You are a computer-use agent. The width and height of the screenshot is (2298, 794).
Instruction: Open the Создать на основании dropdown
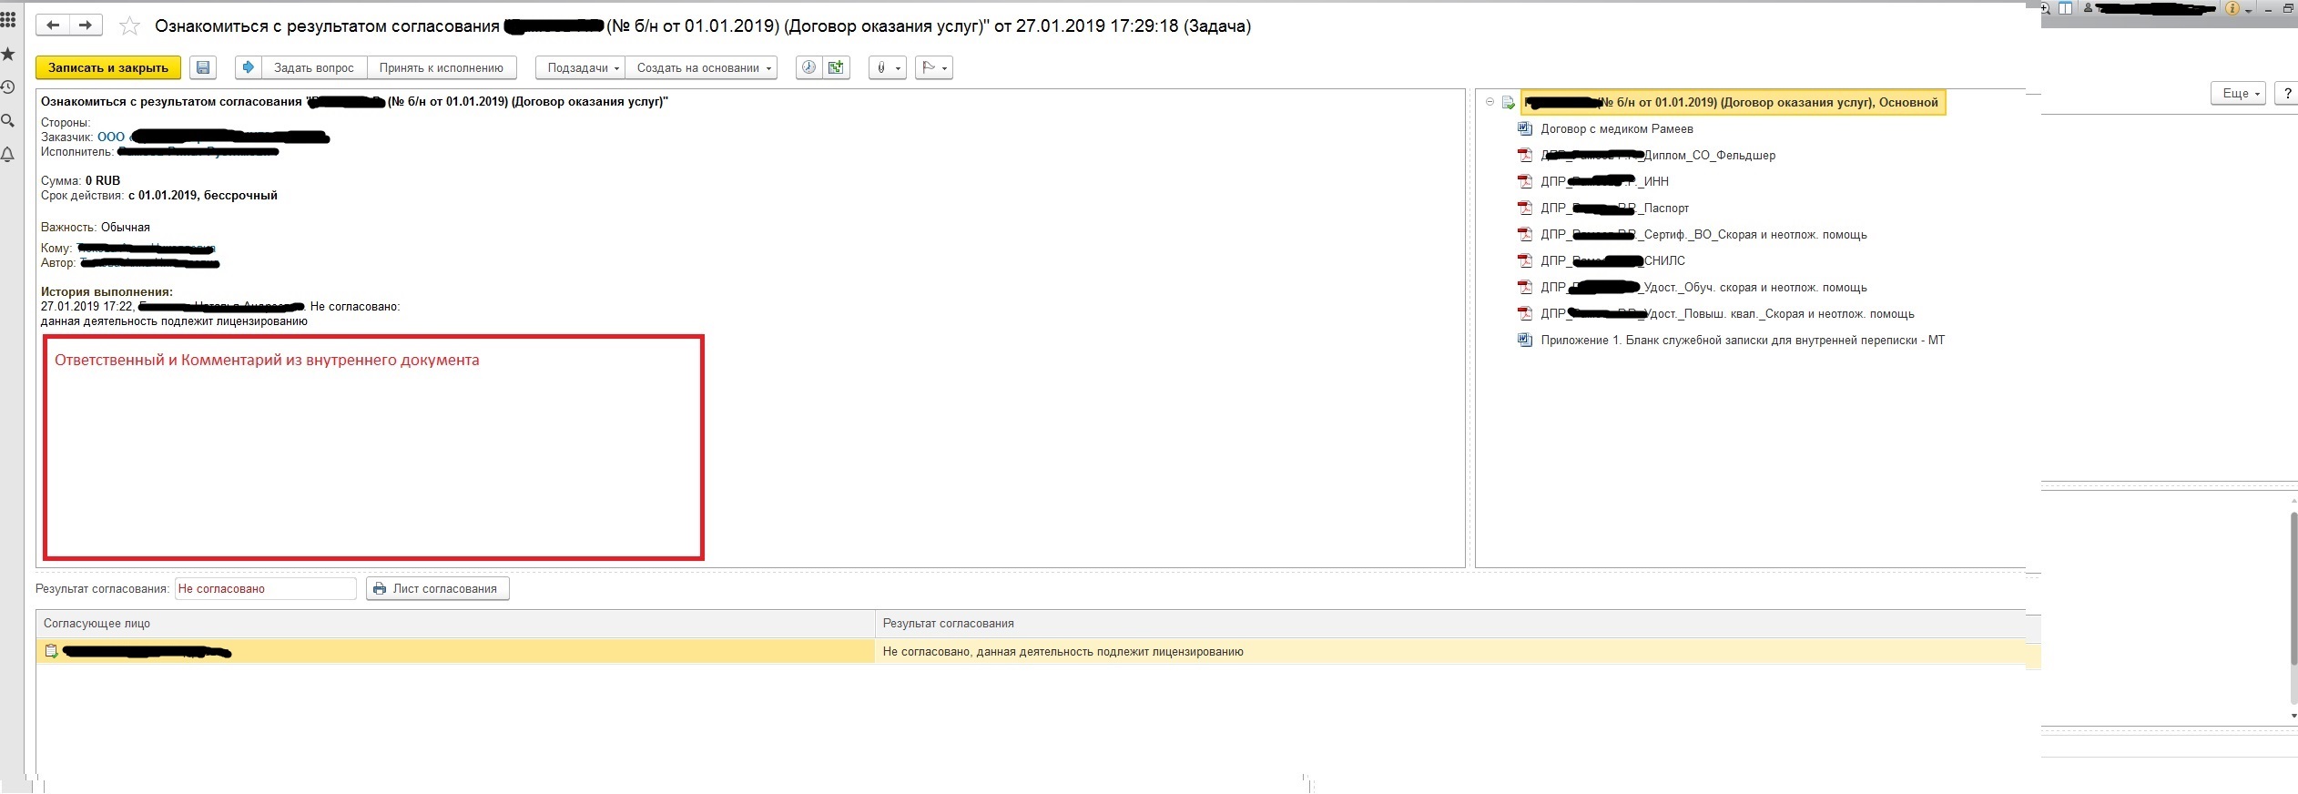[x=703, y=67]
